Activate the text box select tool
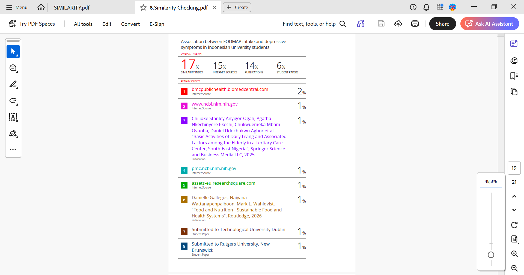This screenshot has width=524, height=275. [13, 117]
